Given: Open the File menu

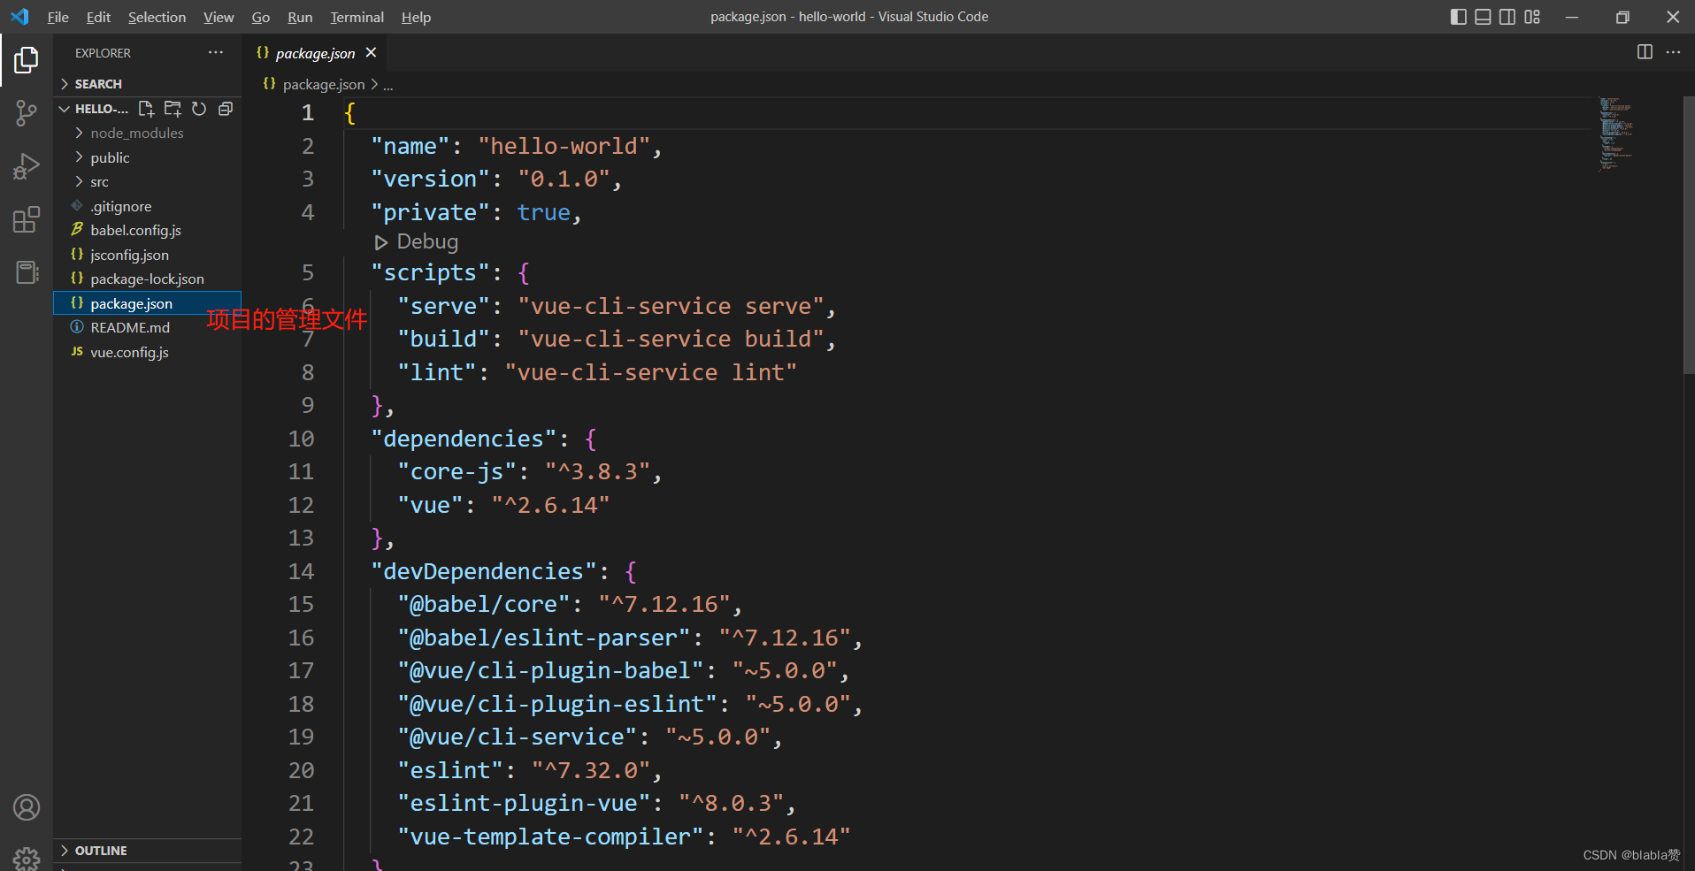Looking at the screenshot, I should tap(58, 17).
